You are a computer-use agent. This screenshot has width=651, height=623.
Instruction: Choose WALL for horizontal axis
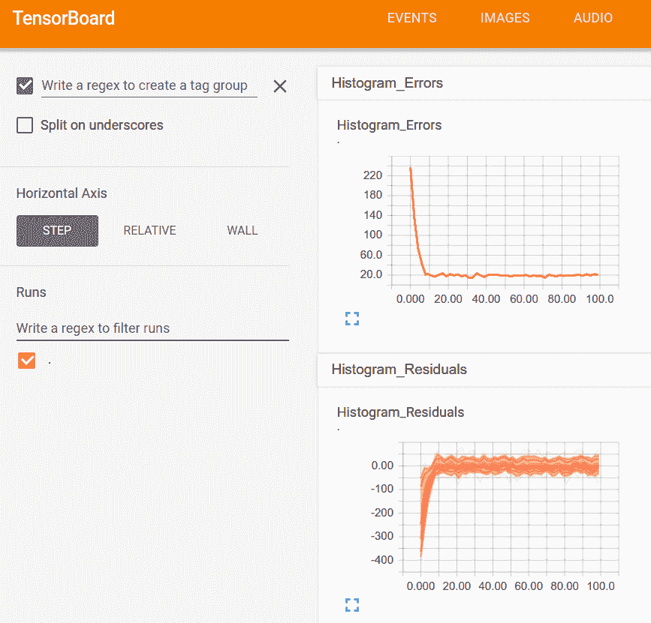coord(242,231)
